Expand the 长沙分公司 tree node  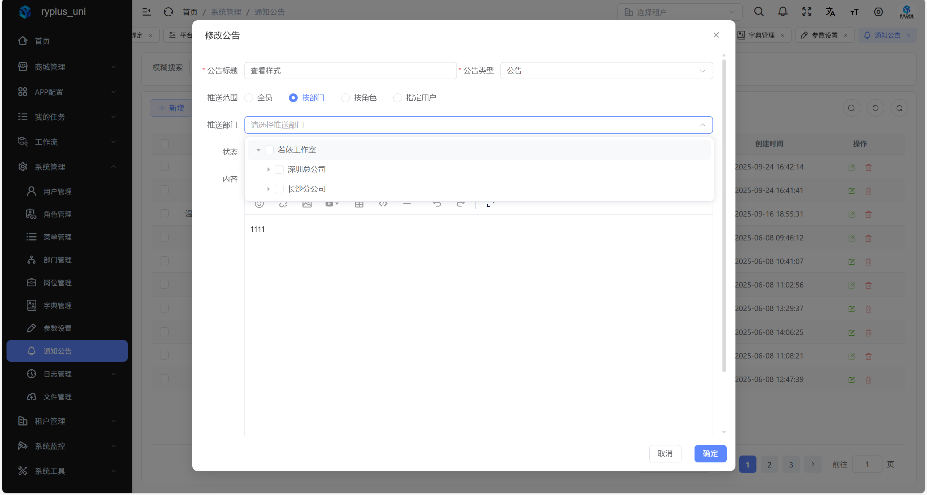point(268,189)
